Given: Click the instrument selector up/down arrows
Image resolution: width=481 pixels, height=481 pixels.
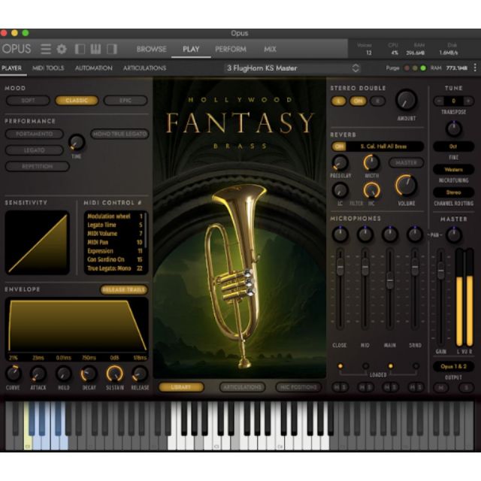Looking at the screenshot, I should 355,68.
